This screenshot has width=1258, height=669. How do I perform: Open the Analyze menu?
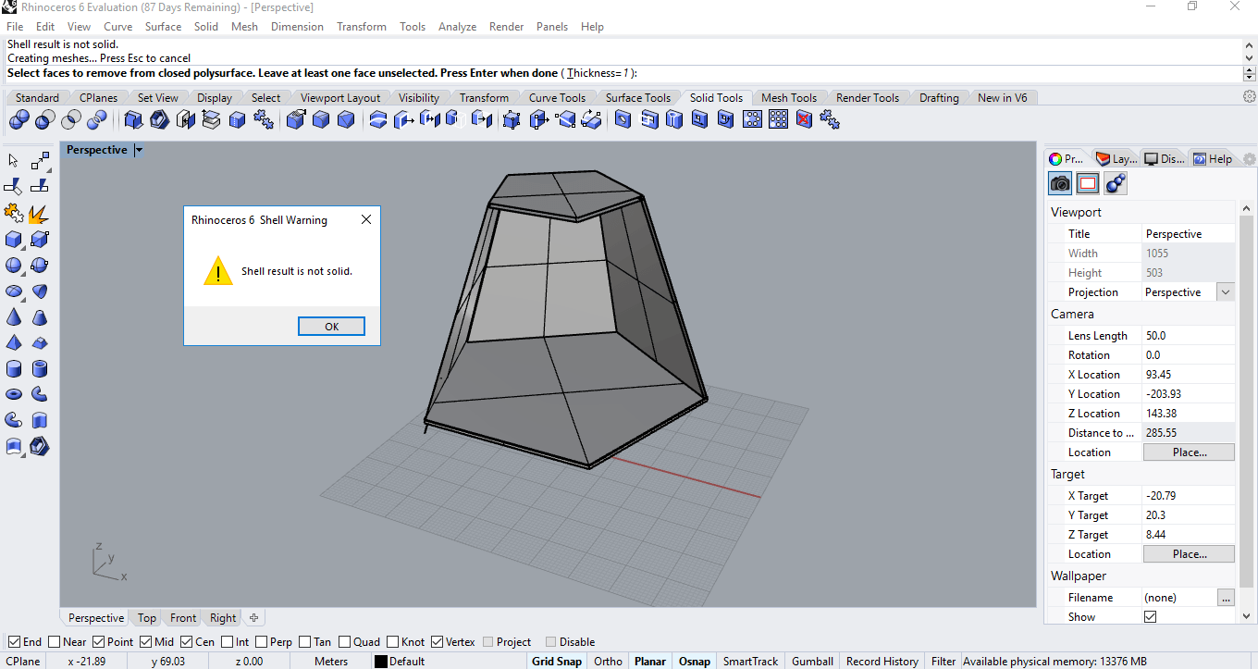click(457, 27)
